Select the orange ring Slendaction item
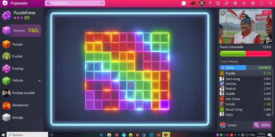The height and width of the screenshot is (137, 275). 6,105
